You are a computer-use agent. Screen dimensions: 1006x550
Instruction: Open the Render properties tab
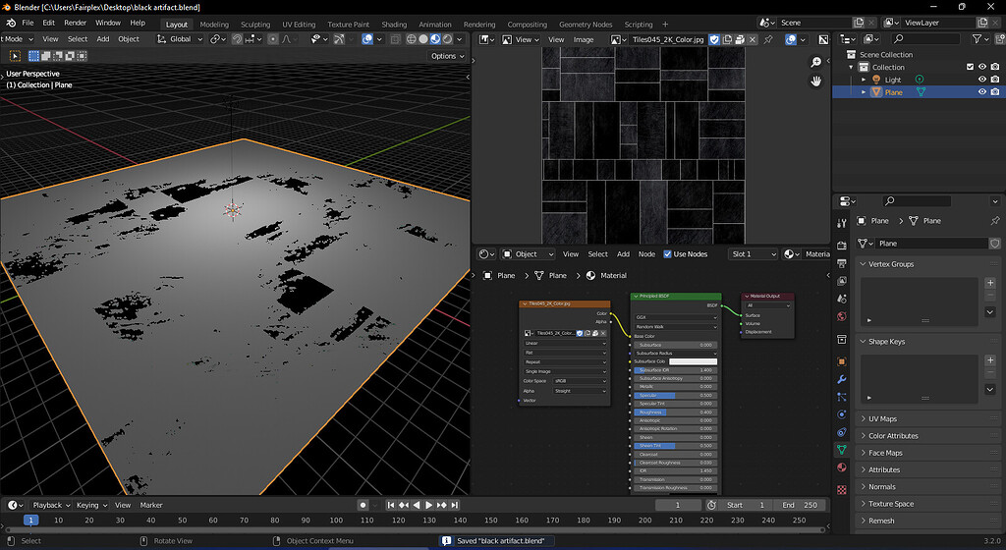click(x=842, y=246)
